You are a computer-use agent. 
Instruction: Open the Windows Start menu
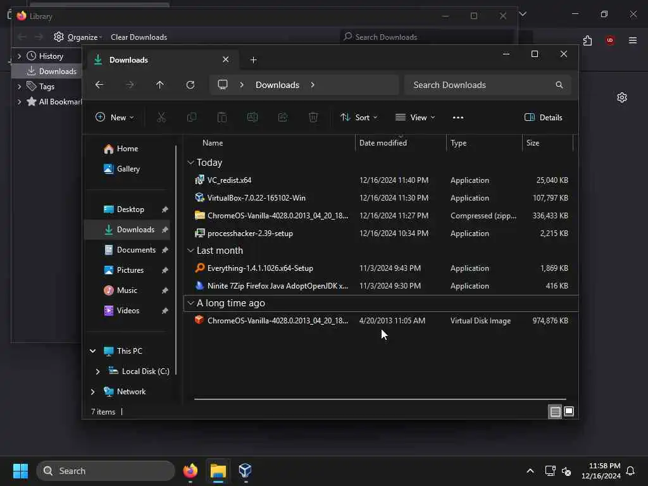point(21,471)
